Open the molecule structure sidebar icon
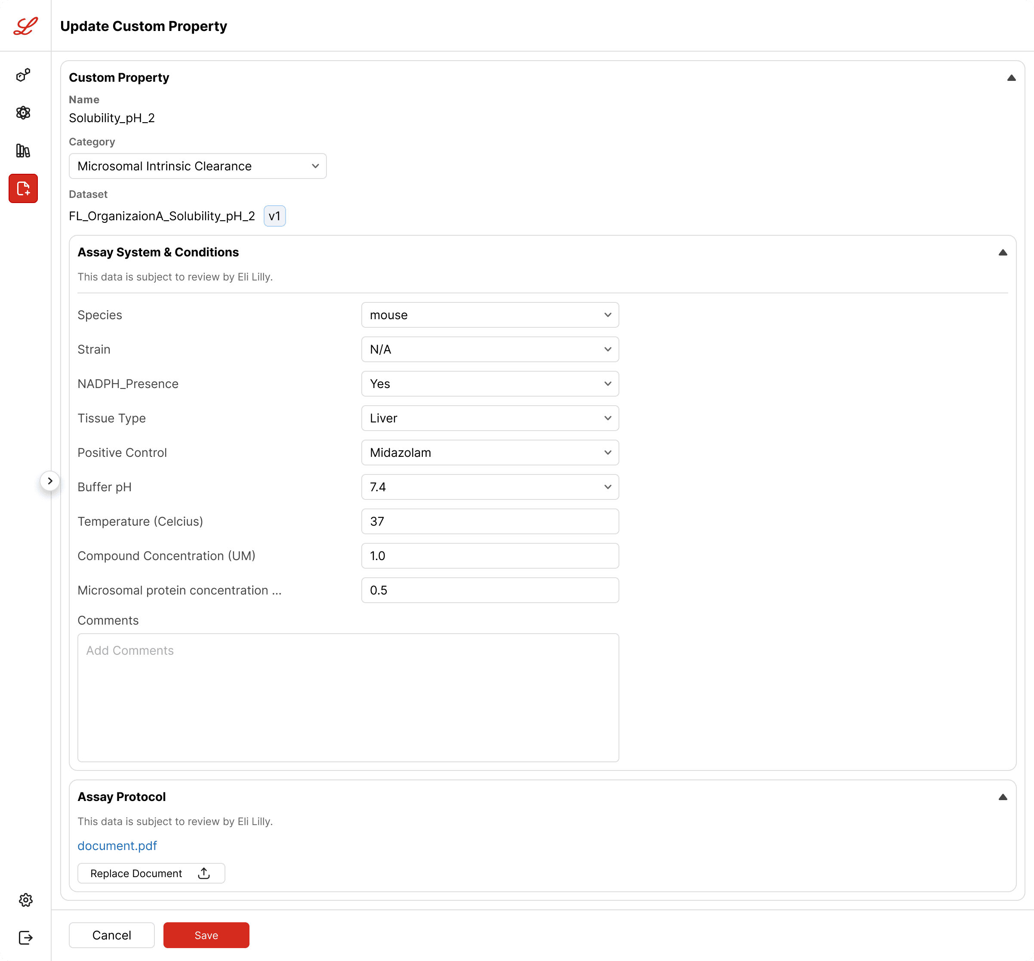Viewport: 1034px width, 961px height. tap(23, 75)
